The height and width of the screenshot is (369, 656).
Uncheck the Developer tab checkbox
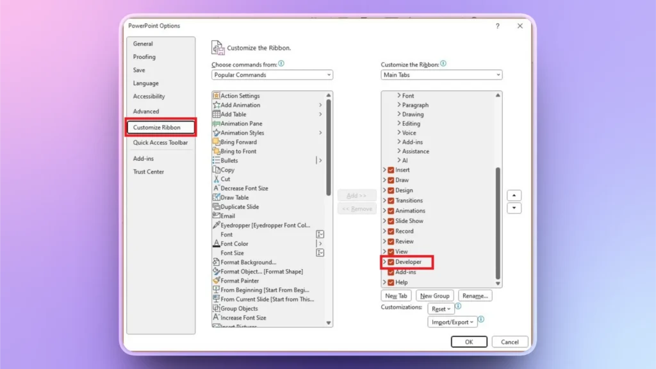[390, 262]
